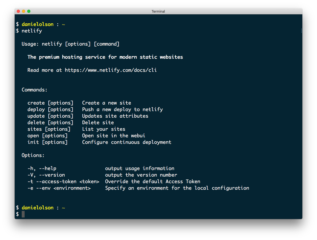Click 'Configure continuous deployment' description

[x=127, y=142]
